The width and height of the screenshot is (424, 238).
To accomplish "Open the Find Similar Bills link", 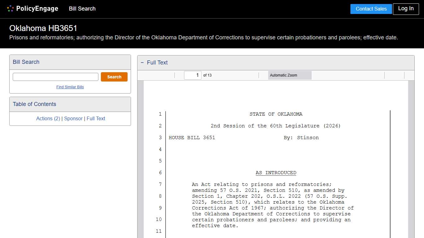I will [x=70, y=87].
